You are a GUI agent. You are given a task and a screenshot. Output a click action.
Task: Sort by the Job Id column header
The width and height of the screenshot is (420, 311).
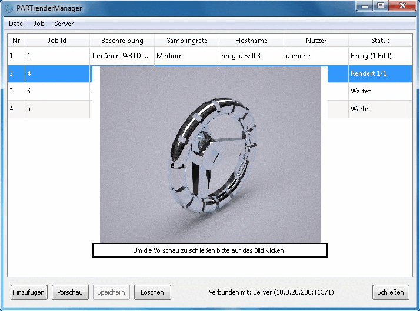[57, 41]
